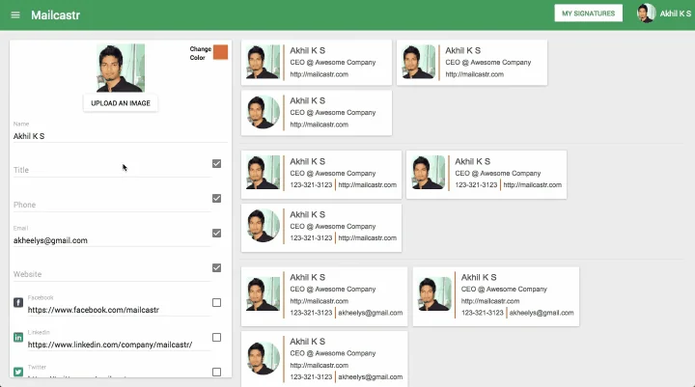
Task: Select email signature with square photo
Action: 324,296
